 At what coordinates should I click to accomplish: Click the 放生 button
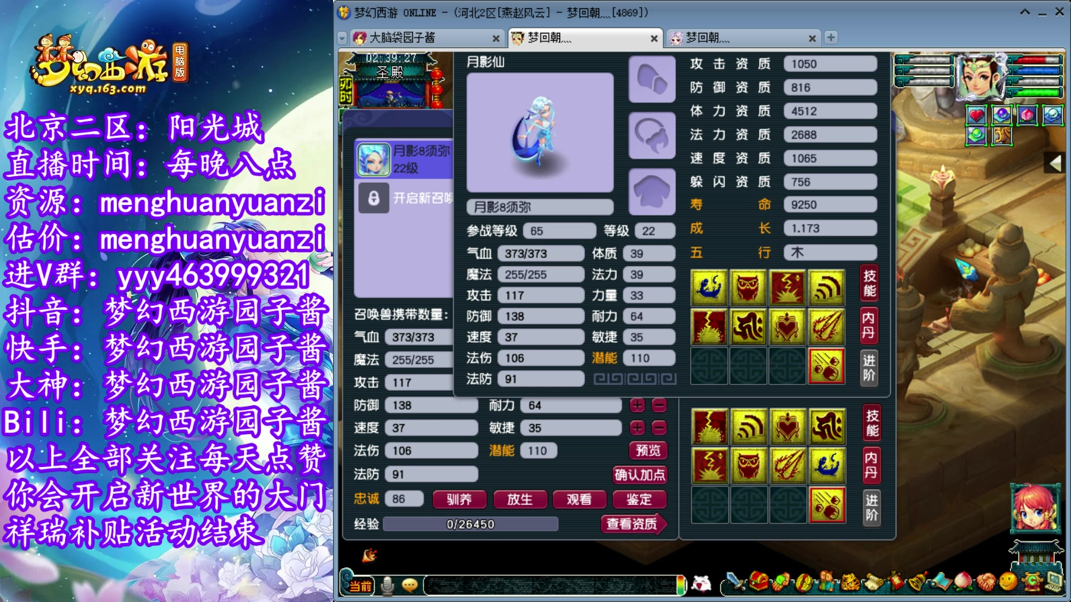(520, 499)
